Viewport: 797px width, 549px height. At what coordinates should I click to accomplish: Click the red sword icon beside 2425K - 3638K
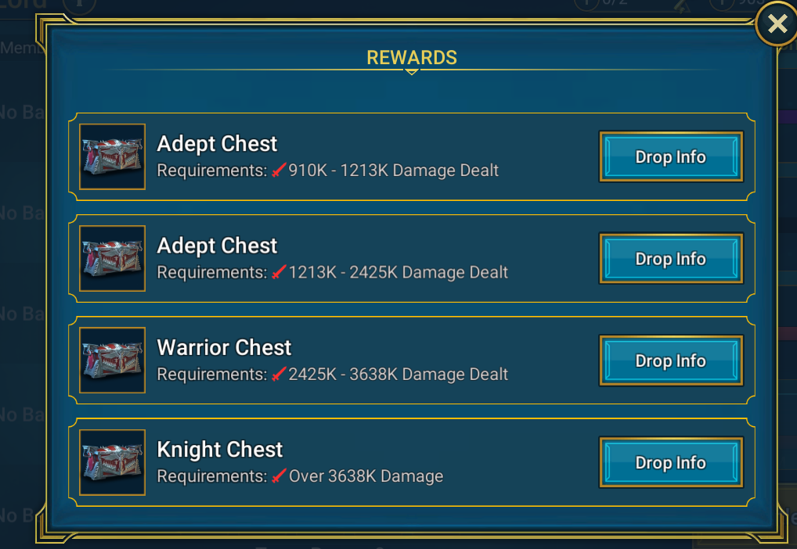tap(279, 375)
